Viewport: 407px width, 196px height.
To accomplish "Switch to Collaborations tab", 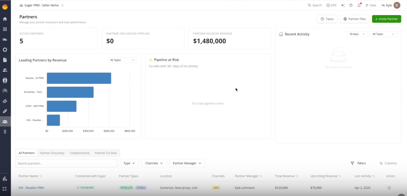I will click(80, 153).
